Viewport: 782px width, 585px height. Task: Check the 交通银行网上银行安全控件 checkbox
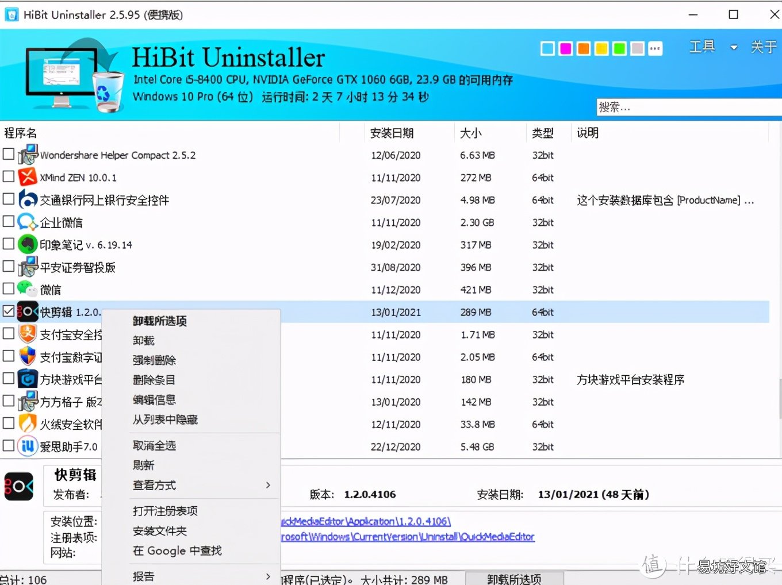point(8,199)
